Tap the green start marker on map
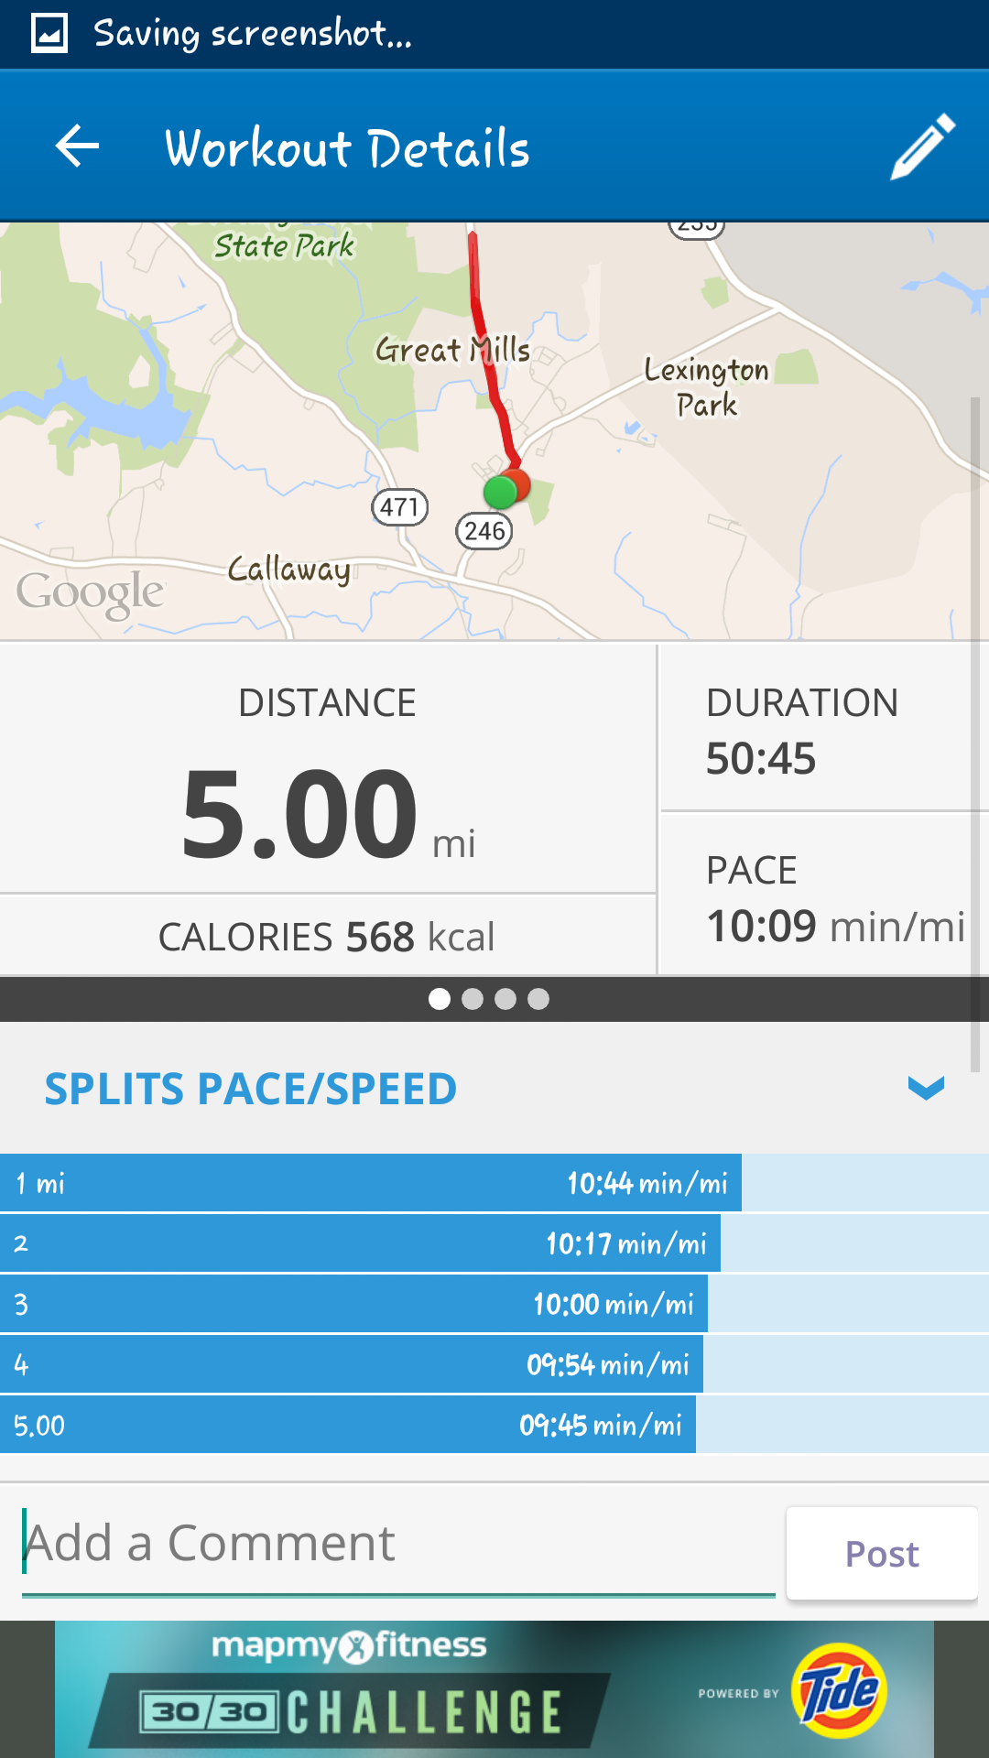 pyautogui.click(x=499, y=493)
